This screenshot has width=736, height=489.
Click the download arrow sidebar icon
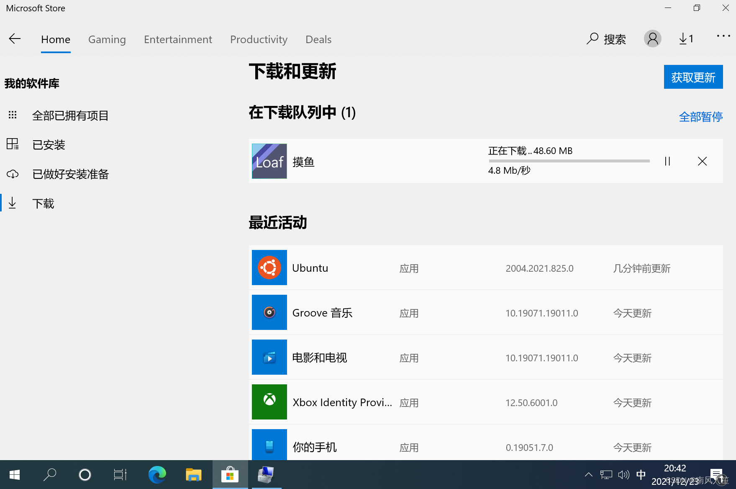click(13, 203)
